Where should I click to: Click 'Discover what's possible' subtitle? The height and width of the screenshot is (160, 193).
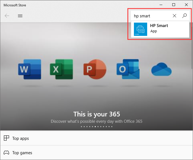click(97, 121)
